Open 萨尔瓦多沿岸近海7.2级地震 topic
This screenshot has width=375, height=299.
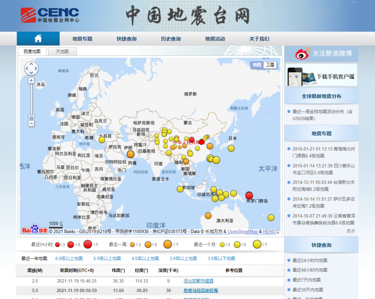tap(324, 203)
